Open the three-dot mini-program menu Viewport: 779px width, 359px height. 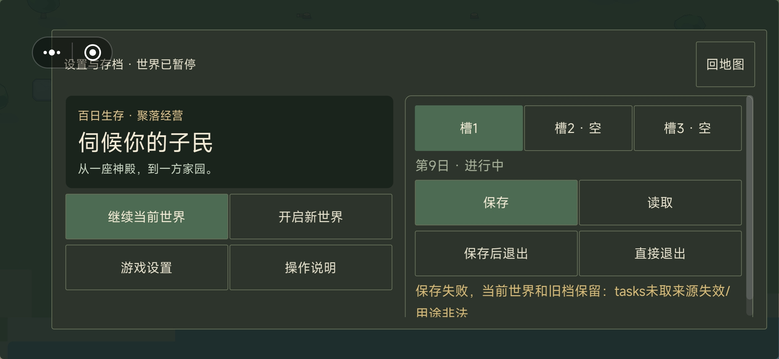52,53
